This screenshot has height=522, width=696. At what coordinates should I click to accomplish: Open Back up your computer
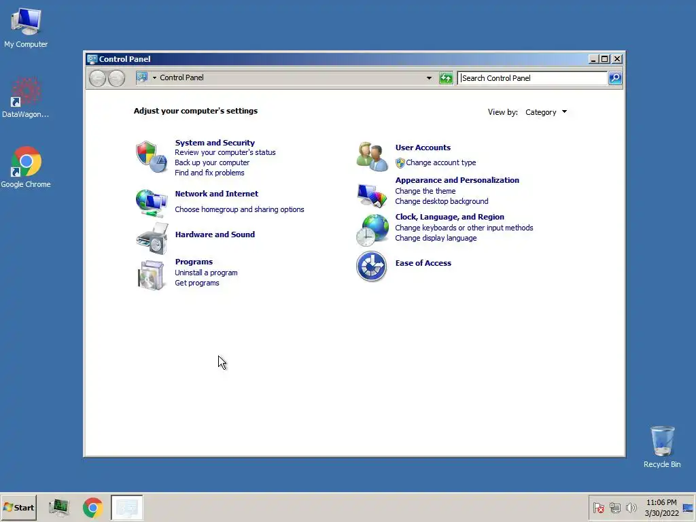(x=212, y=162)
